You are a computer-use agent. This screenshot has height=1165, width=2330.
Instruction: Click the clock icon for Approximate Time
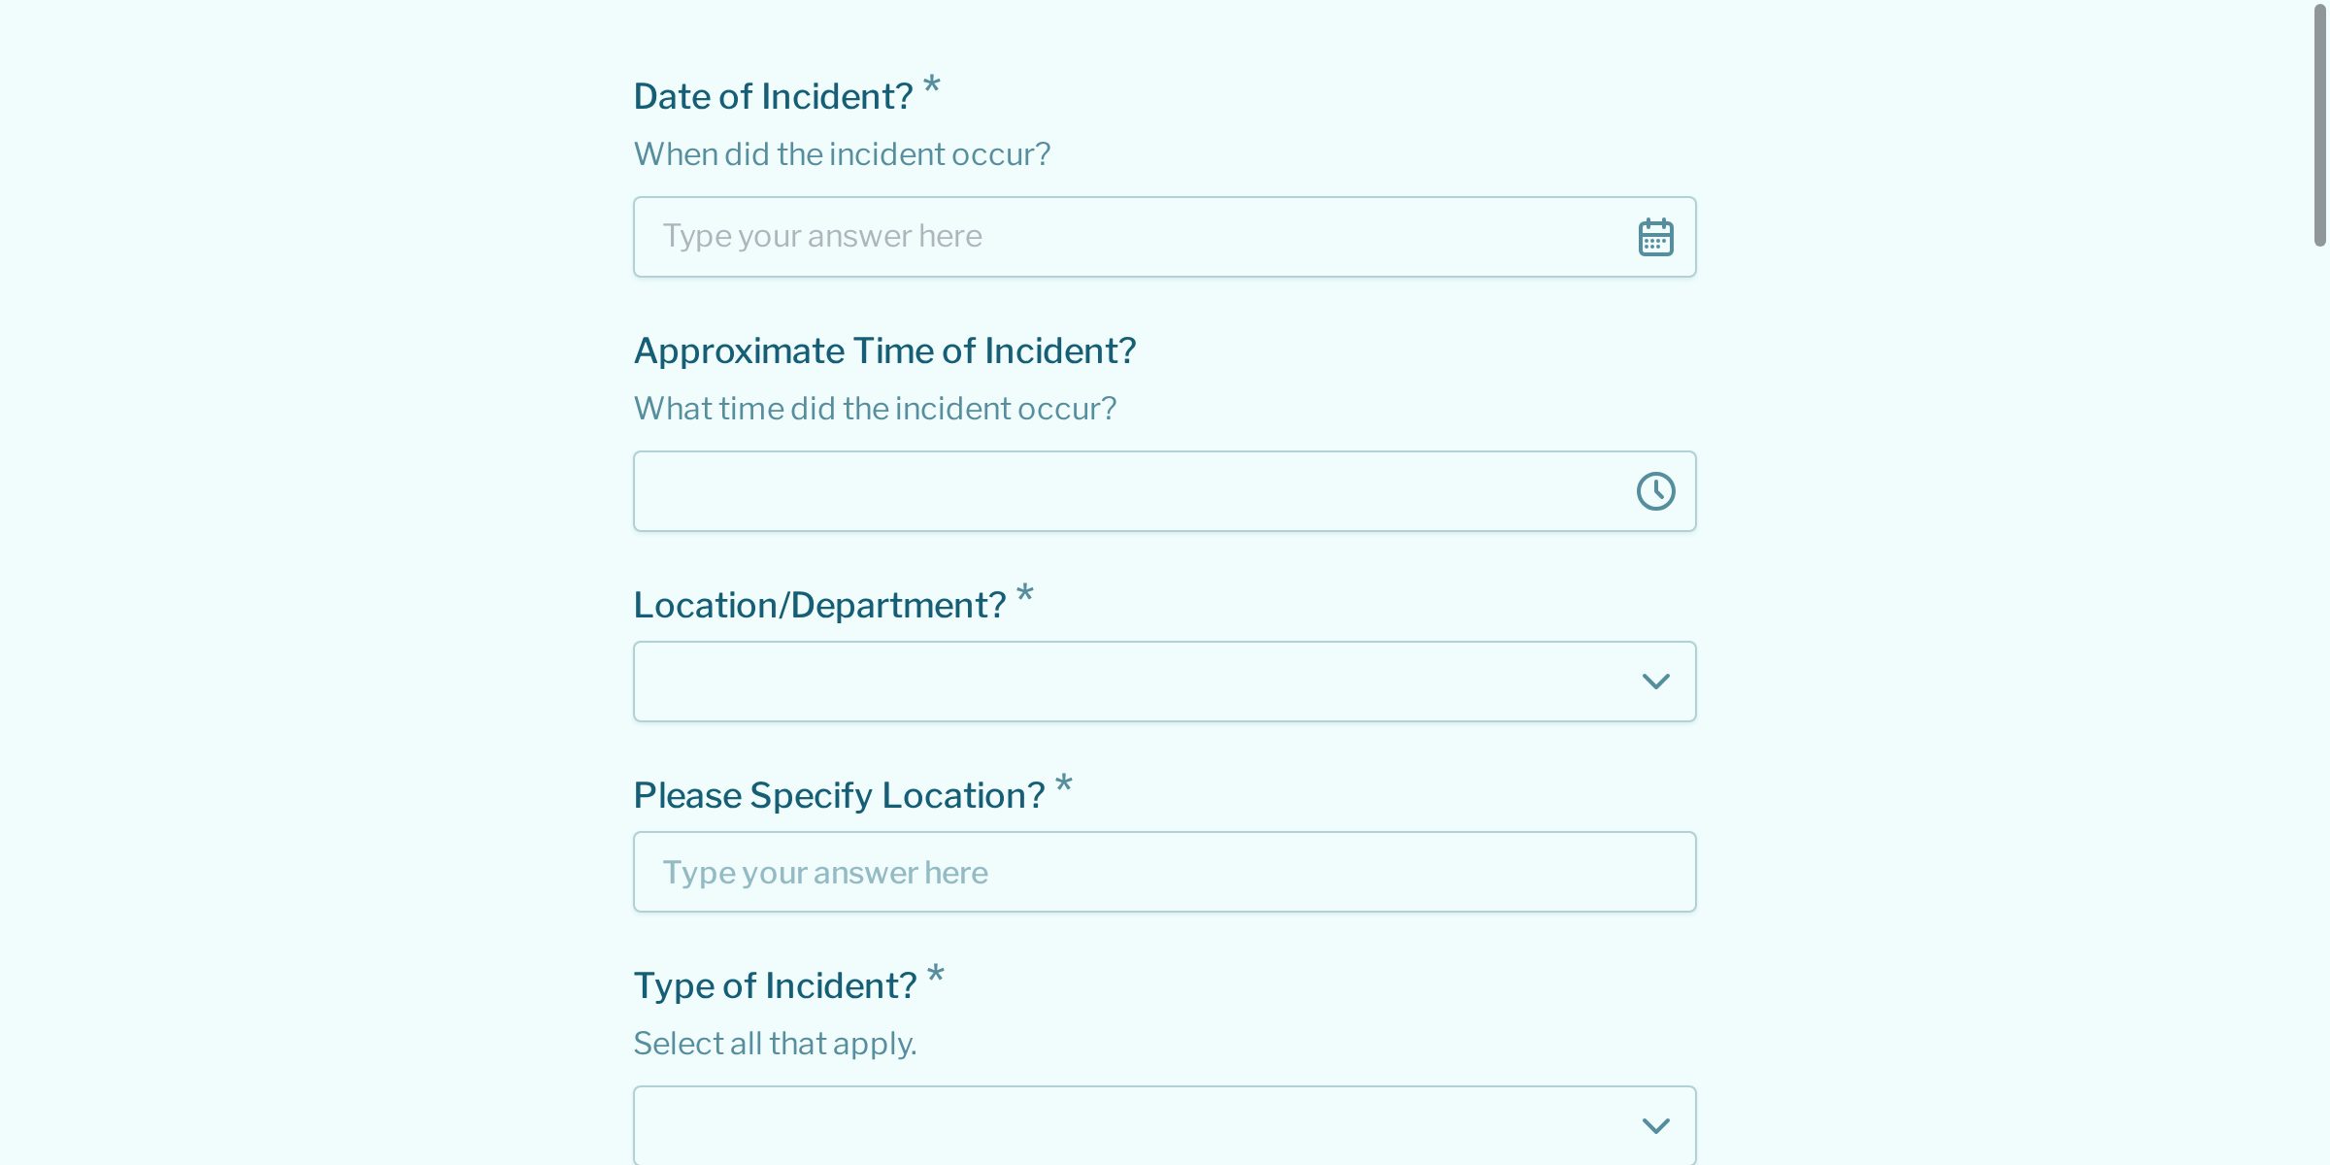click(1655, 491)
